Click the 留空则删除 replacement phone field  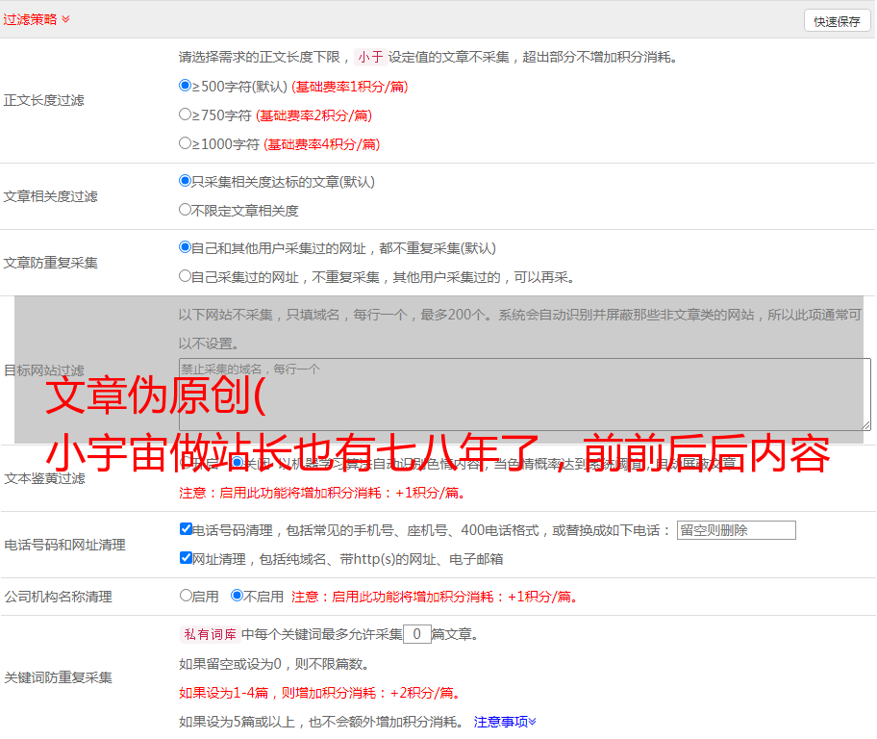[736, 530]
